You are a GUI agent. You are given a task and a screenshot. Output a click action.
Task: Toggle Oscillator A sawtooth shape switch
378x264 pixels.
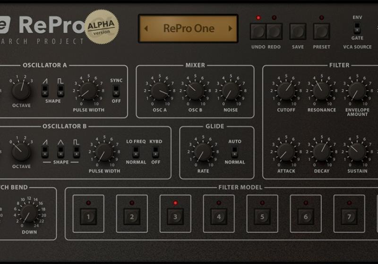coord(45,91)
